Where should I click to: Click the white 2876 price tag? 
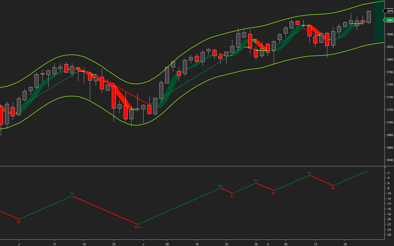[x=389, y=11]
